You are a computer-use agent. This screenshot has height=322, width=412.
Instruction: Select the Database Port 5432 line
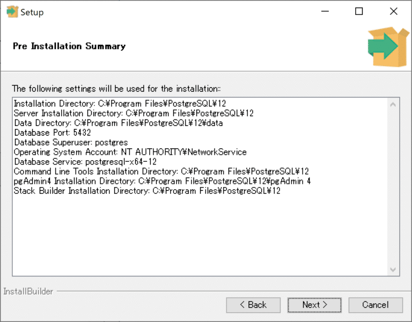(53, 133)
